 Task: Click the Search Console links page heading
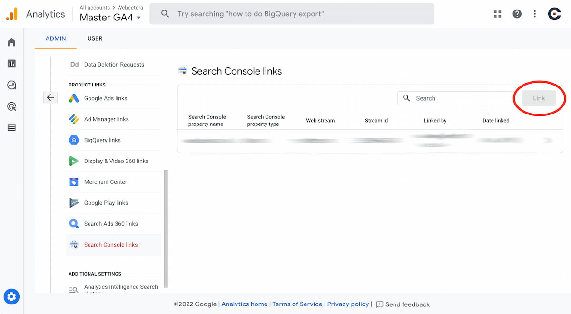236,71
